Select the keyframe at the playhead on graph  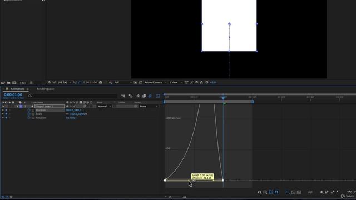[x=223, y=181]
